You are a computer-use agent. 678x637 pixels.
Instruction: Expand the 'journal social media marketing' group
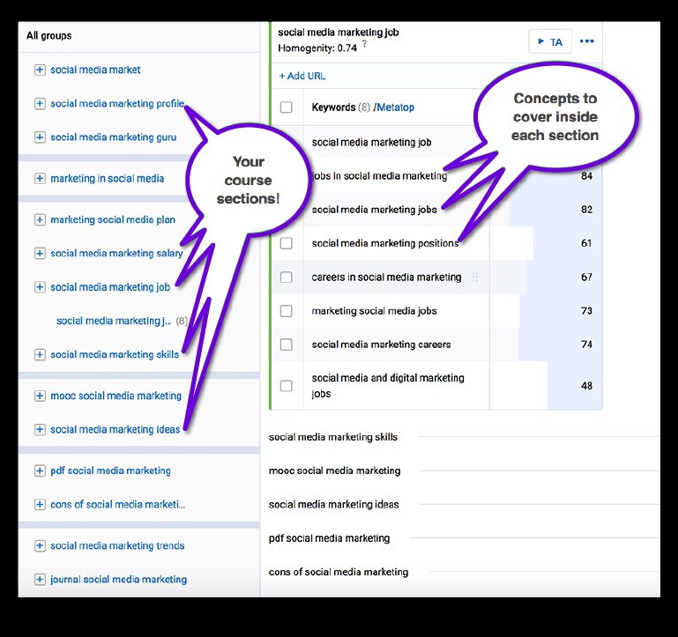[x=40, y=579]
